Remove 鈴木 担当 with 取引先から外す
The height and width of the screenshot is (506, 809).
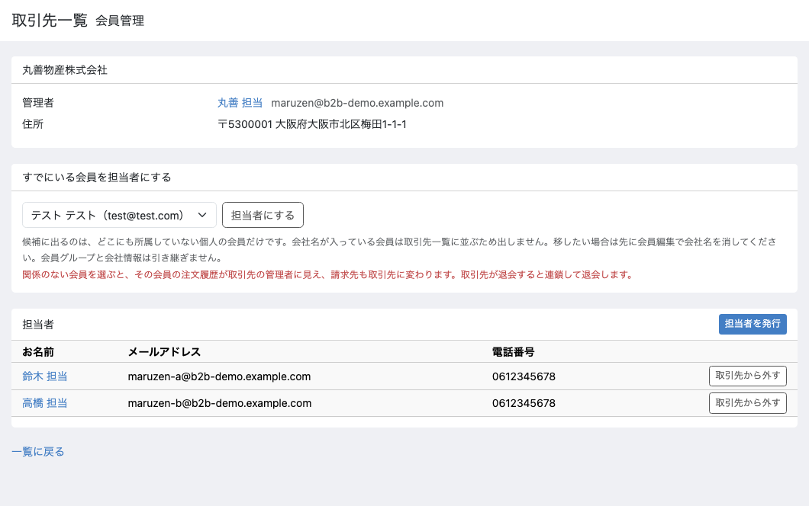(748, 376)
